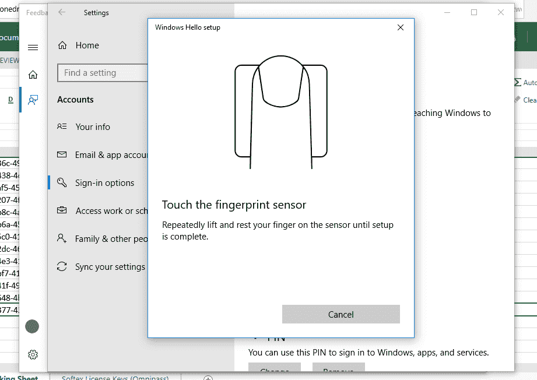The image size is (537, 380).
Task: Click AutoSum icon in Excel window
Action: pos(518,82)
